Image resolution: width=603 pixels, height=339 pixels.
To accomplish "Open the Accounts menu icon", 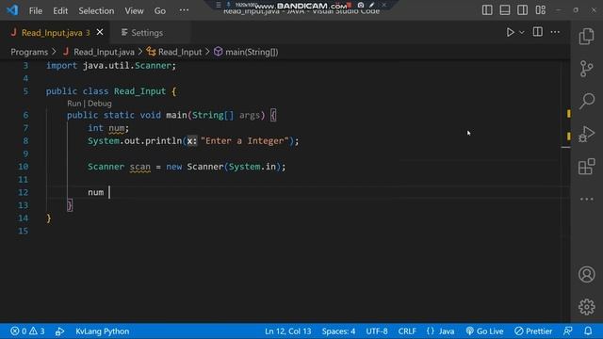I will pos(587,274).
